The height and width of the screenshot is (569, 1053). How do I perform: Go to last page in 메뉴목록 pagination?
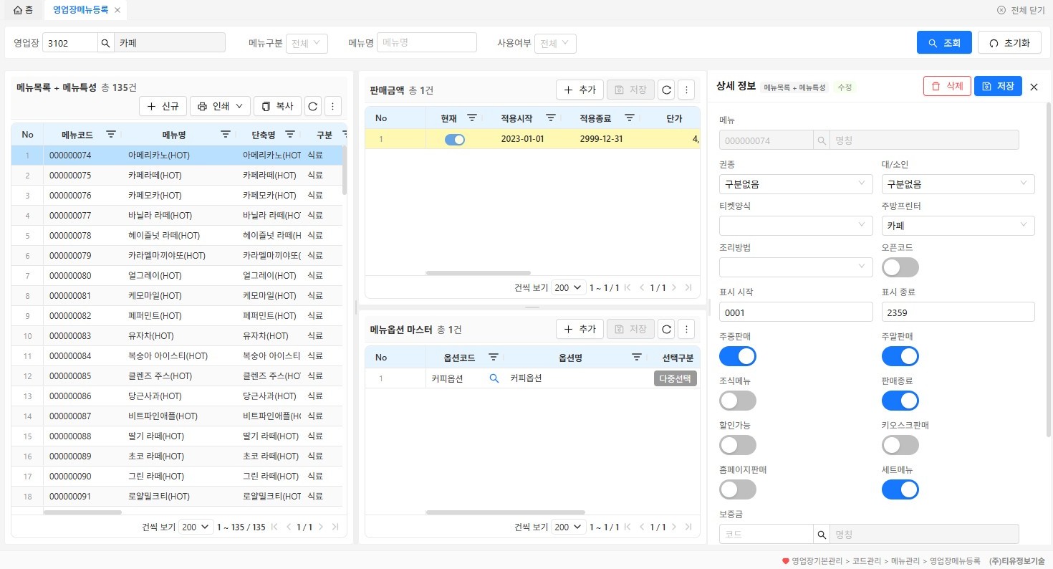[335, 527]
